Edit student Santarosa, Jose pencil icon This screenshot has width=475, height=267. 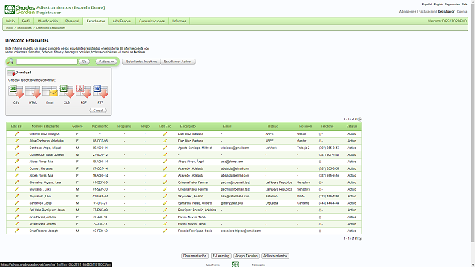(x=16, y=203)
